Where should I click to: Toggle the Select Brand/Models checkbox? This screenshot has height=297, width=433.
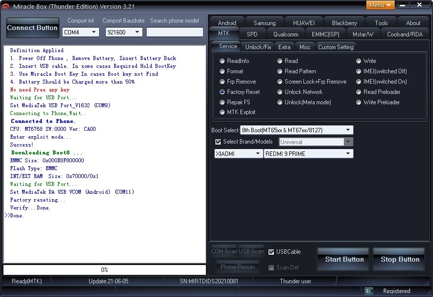tap(218, 142)
